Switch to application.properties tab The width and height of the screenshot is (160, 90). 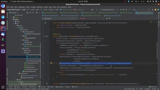click(x=113, y=15)
